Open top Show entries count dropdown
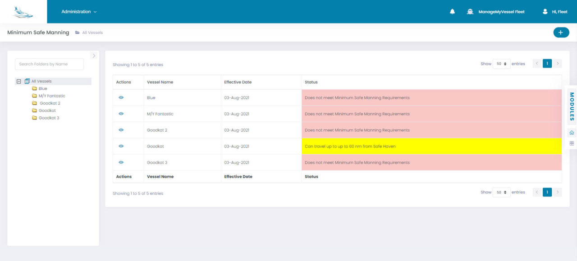577x261 pixels. (x=501, y=64)
